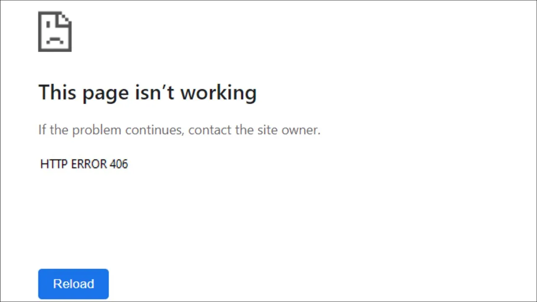Click the word "This" in the heading
This screenshot has width=537, height=302.
pos(57,92)
